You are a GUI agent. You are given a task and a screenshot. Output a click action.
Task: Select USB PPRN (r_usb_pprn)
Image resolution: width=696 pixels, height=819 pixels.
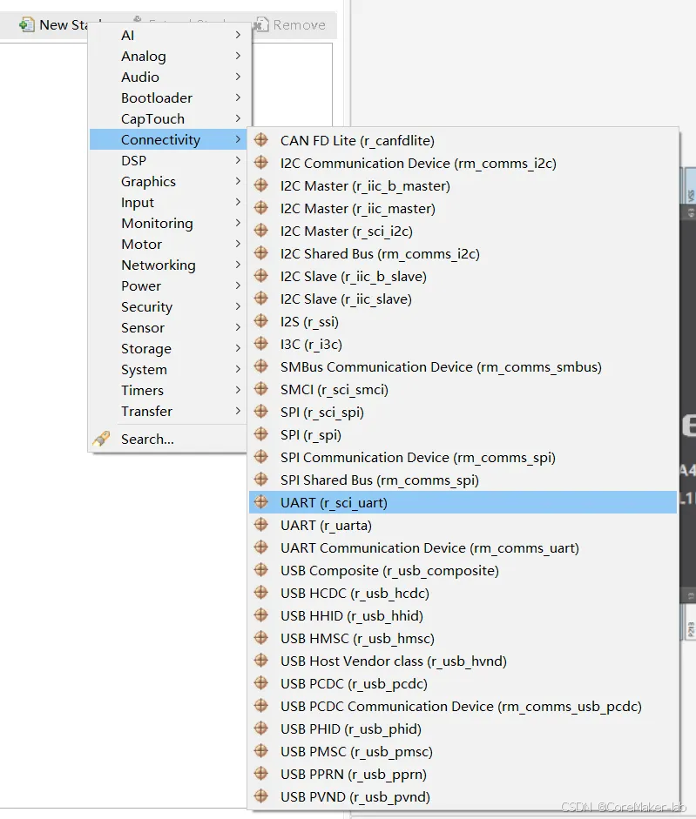tap(463, 774)
